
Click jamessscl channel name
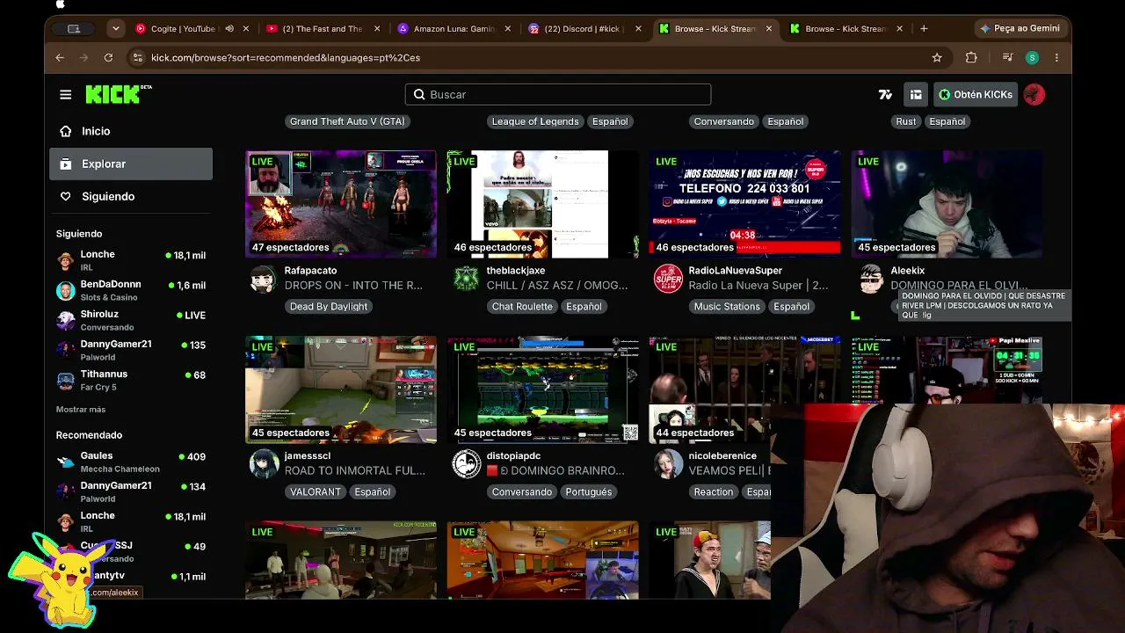click(308, 455)
